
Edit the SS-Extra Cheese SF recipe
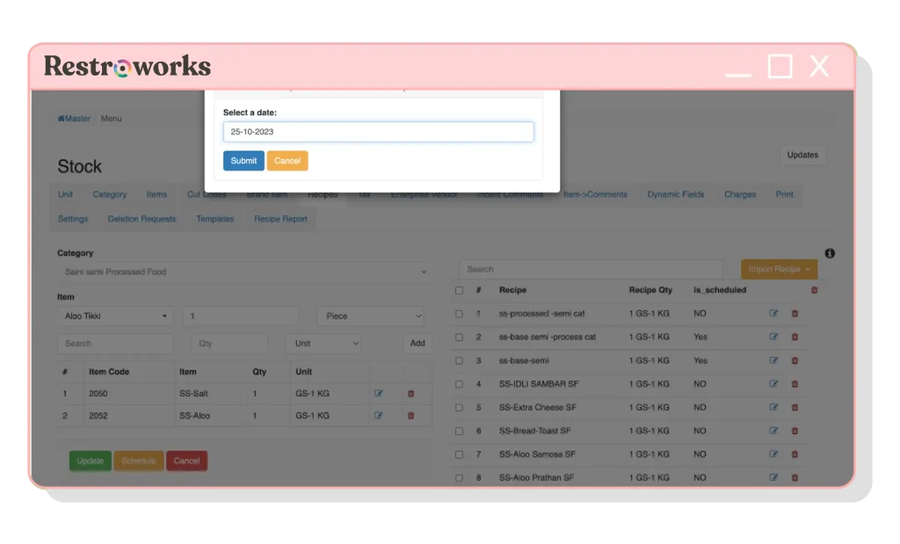(773, 407)
